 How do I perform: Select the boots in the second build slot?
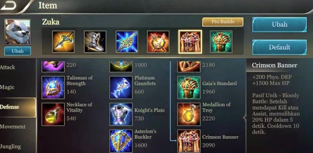[x=95, y=42]
